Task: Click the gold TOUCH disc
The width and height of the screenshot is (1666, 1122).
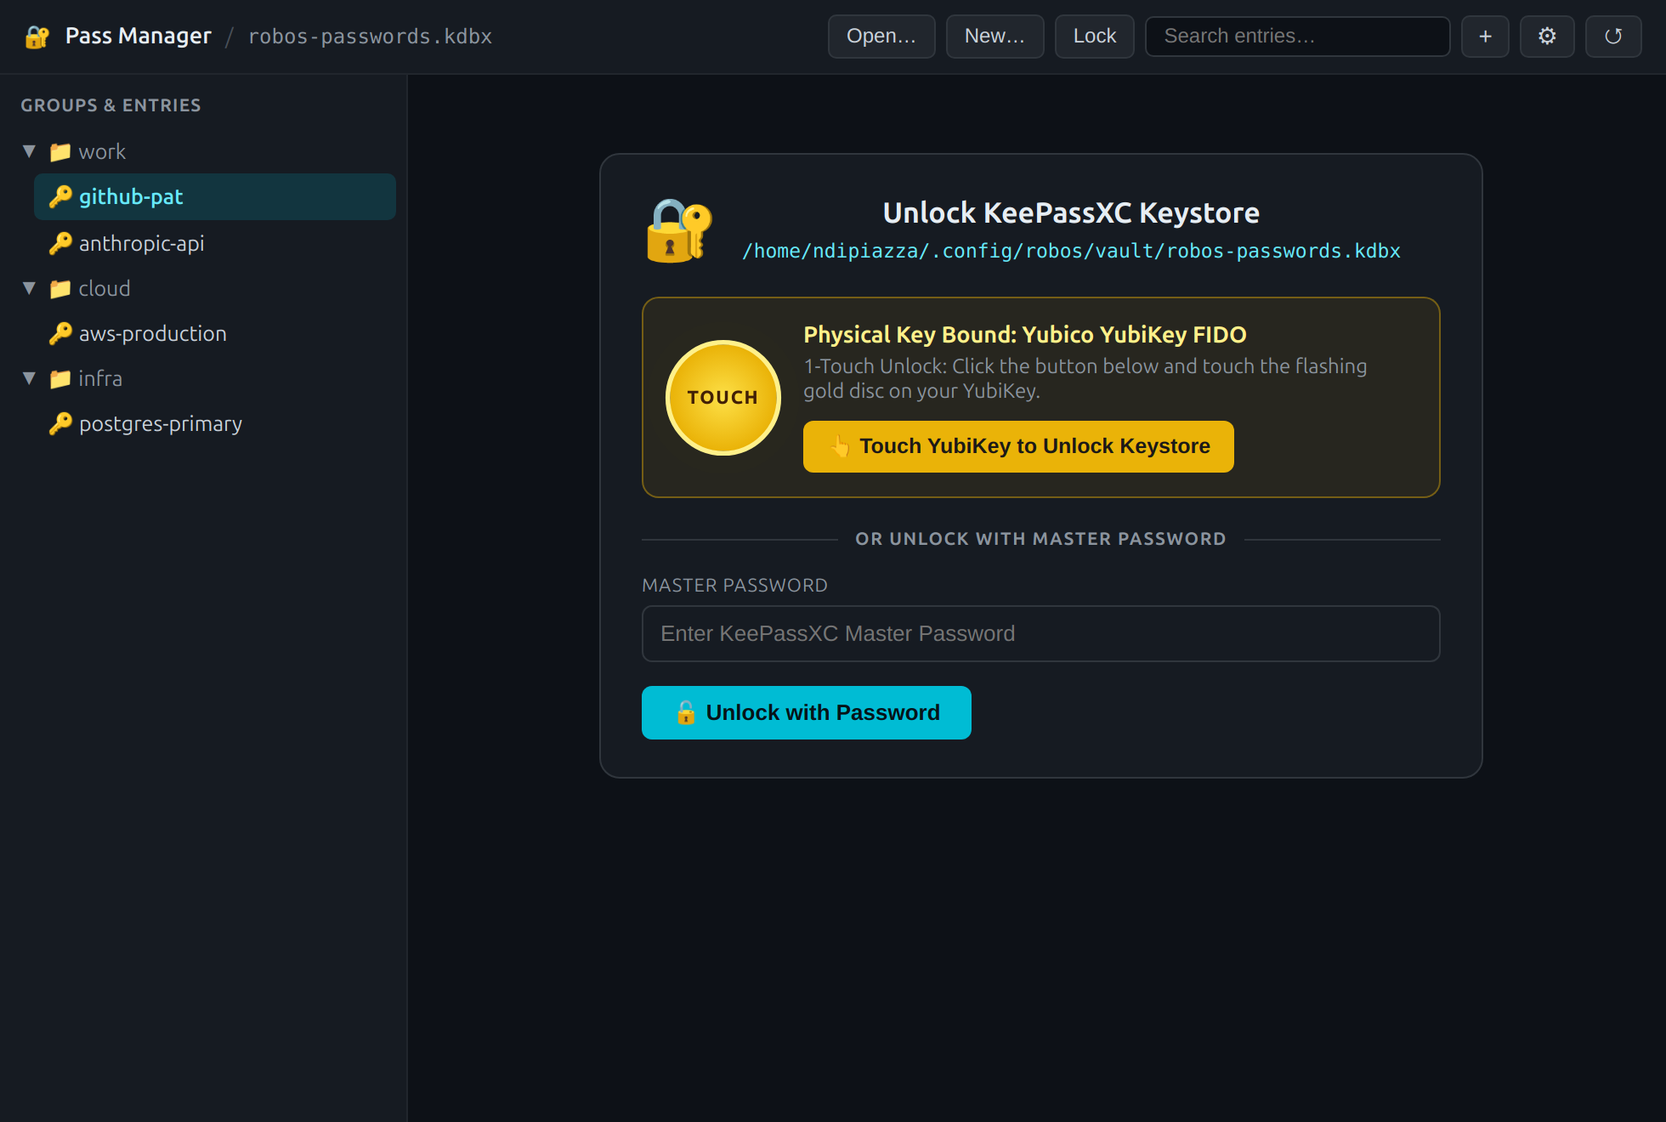Action: (x=722, y=398)
